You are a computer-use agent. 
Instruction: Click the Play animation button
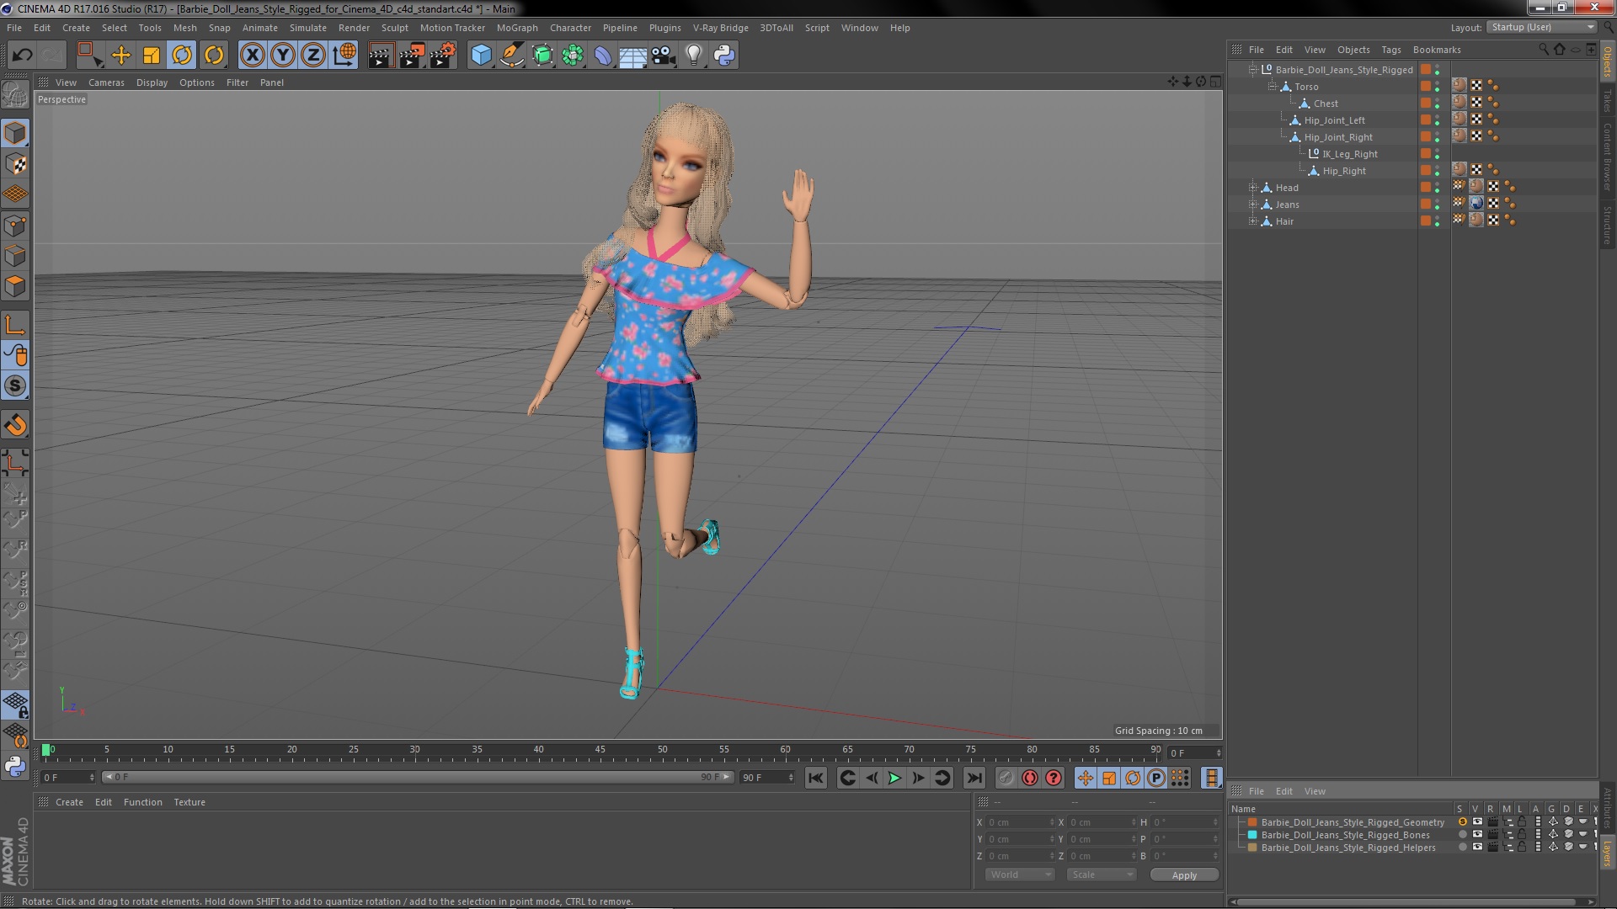point(895,777)
